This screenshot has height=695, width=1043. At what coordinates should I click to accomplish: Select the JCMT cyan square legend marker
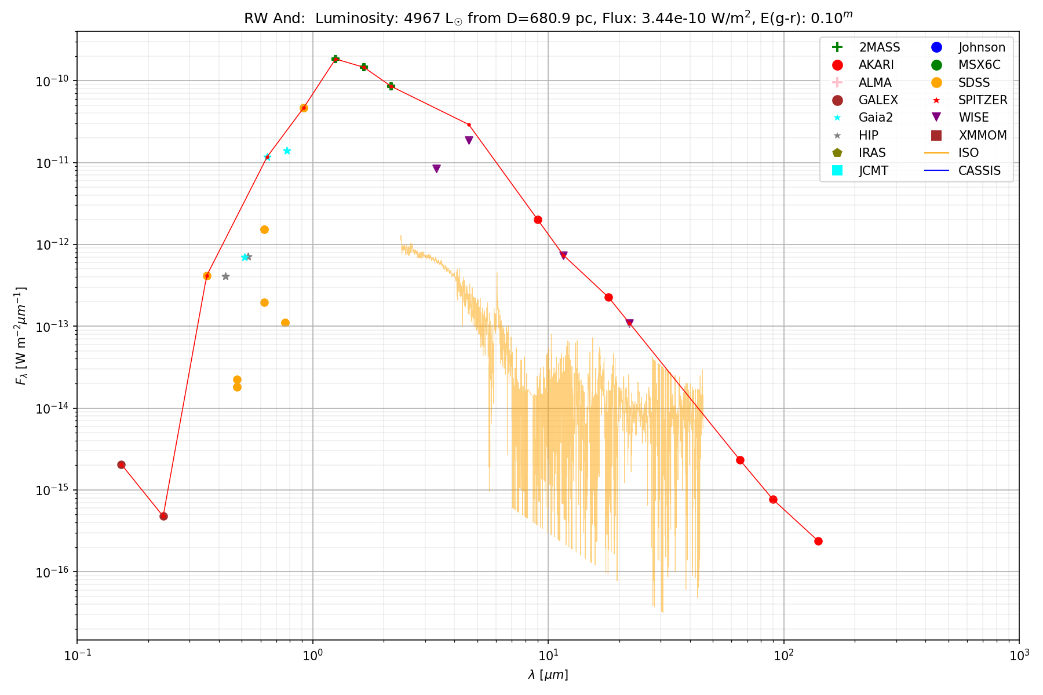pyautogui.click(x=837, y=170)
